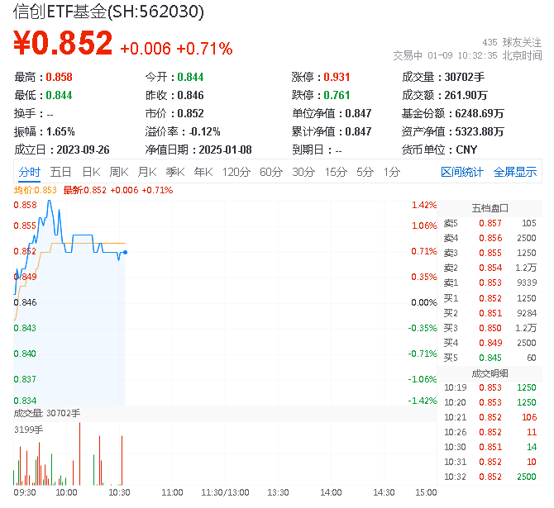
Task: Select the 日K chart tab
Action: click(91, 173)
